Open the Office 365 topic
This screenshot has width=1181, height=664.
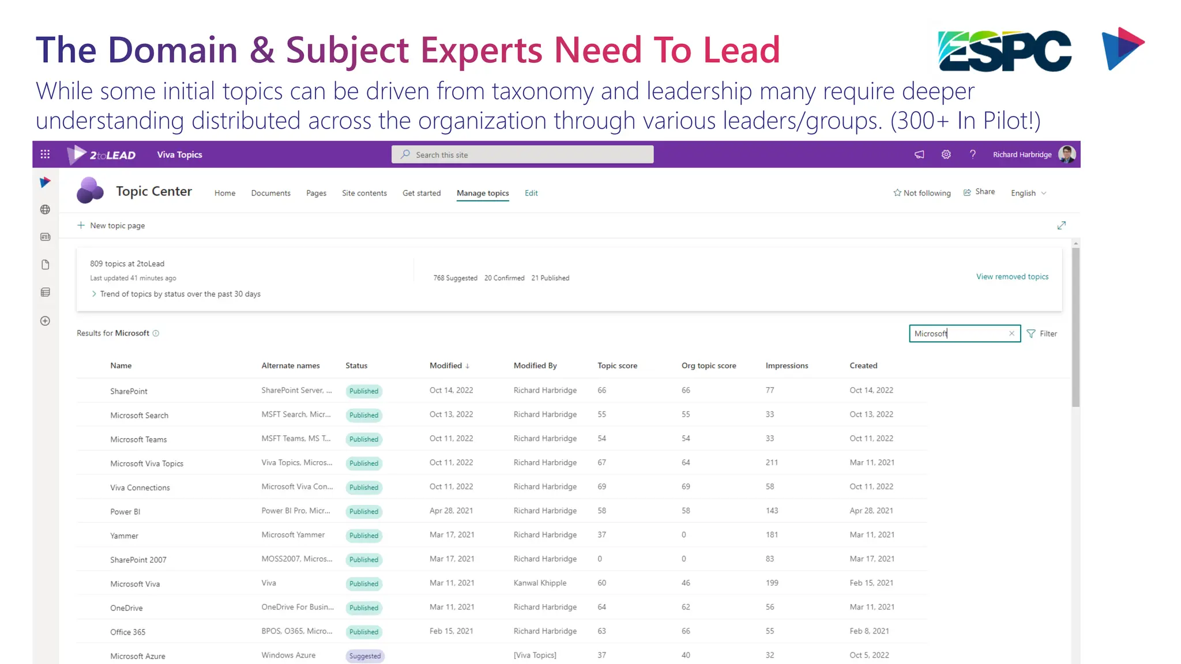[x=128, y=632]
